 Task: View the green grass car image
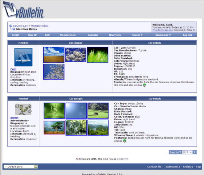[x=98, y=55]
